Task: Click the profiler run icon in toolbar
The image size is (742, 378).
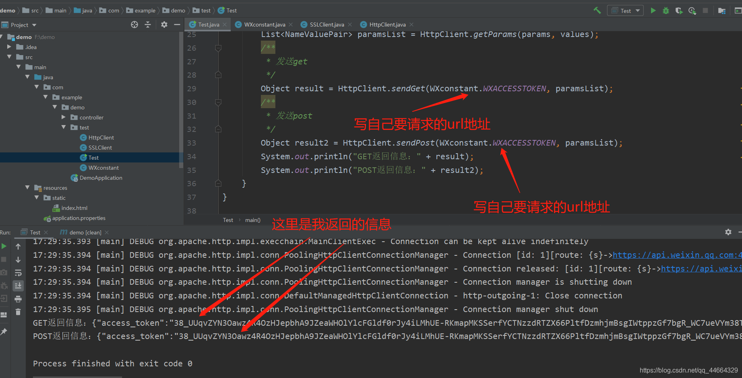Action: [692, 10]
